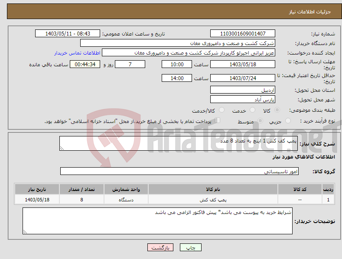
Task: Click the تعداد / مقدار column header
Action: [x=81, y=189]
